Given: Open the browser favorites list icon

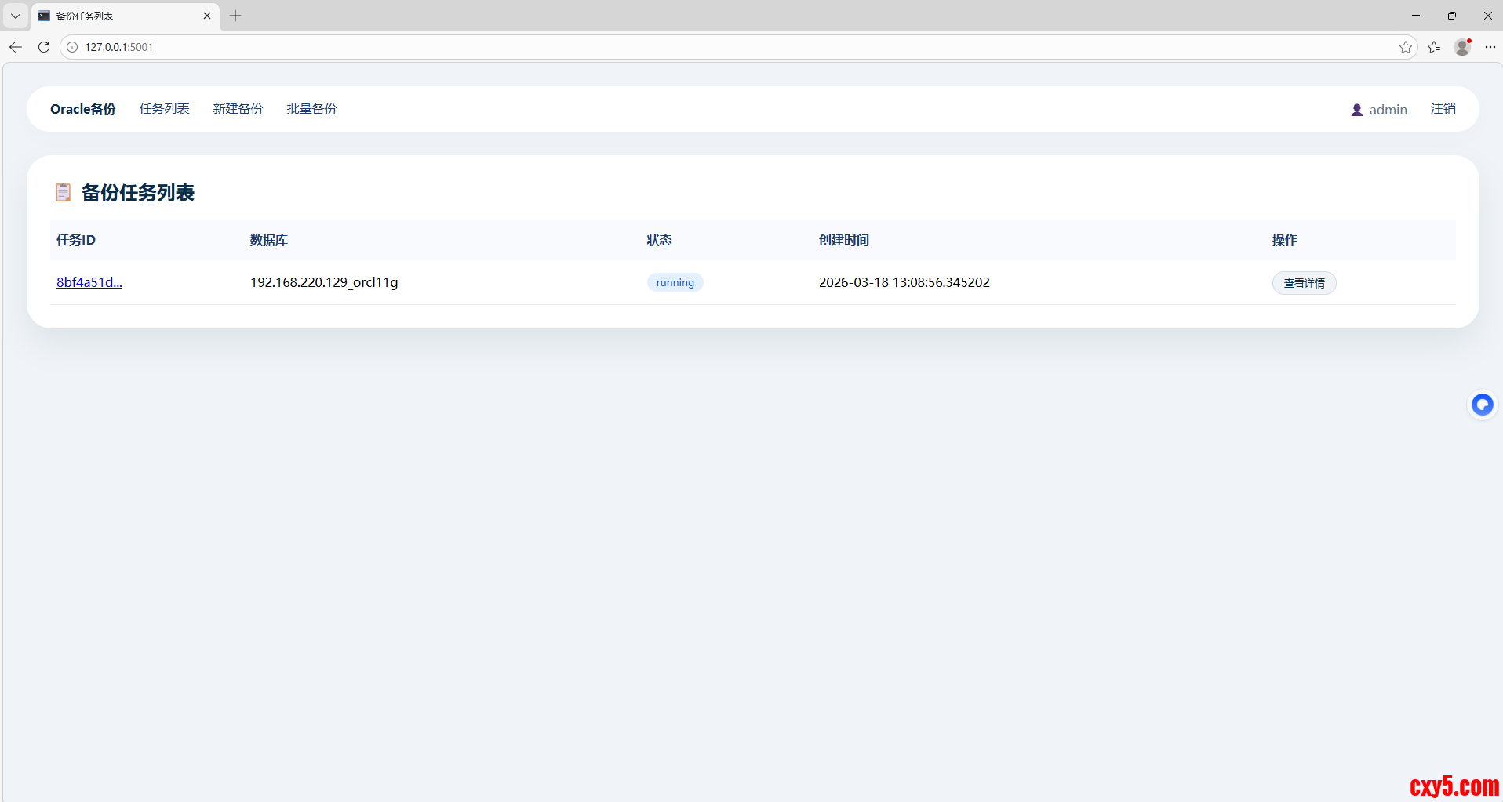Looking at the screenshot, I should (1434, 47).
